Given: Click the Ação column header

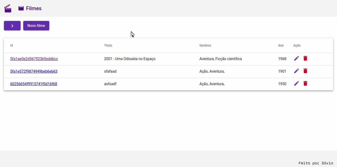Looking at the screenshot, I should pyautogui.click(x=297, y=45).
